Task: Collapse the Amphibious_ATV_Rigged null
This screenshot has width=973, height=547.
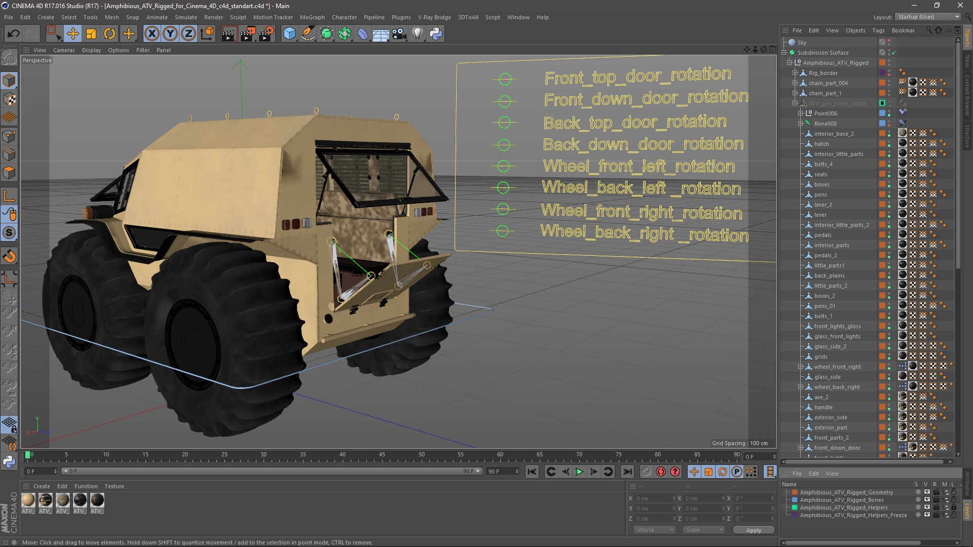Action: (x=790, y=63)
